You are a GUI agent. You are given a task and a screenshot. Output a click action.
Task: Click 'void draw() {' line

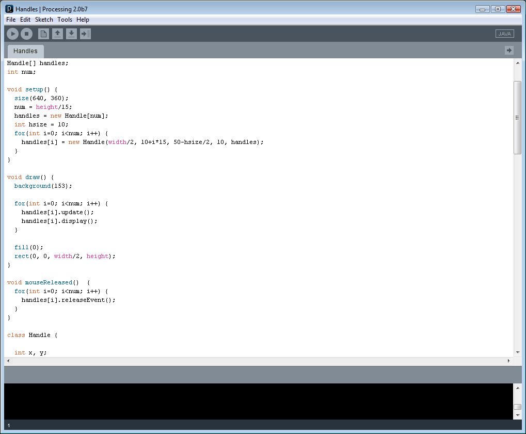coord(30,177)
